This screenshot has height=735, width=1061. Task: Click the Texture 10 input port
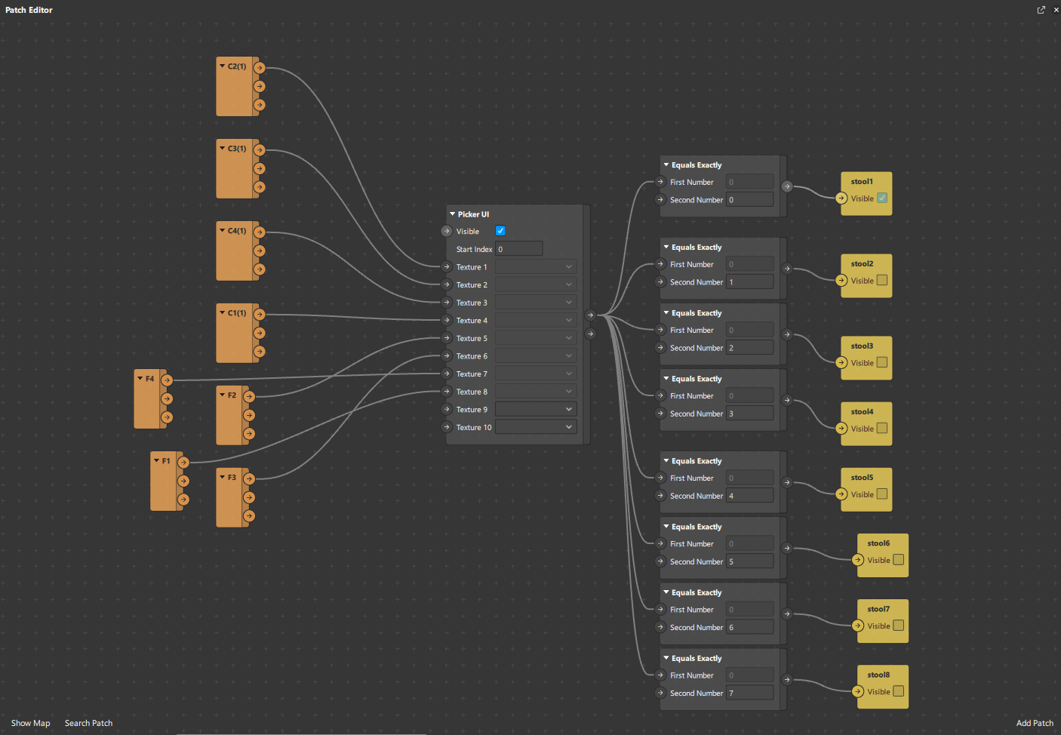point(447,427)
